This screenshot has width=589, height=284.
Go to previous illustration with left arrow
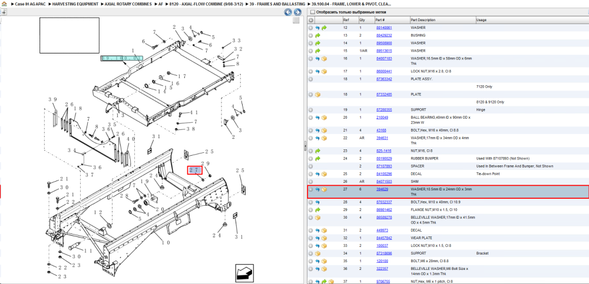pyautogui.click(x=288, y=12)
